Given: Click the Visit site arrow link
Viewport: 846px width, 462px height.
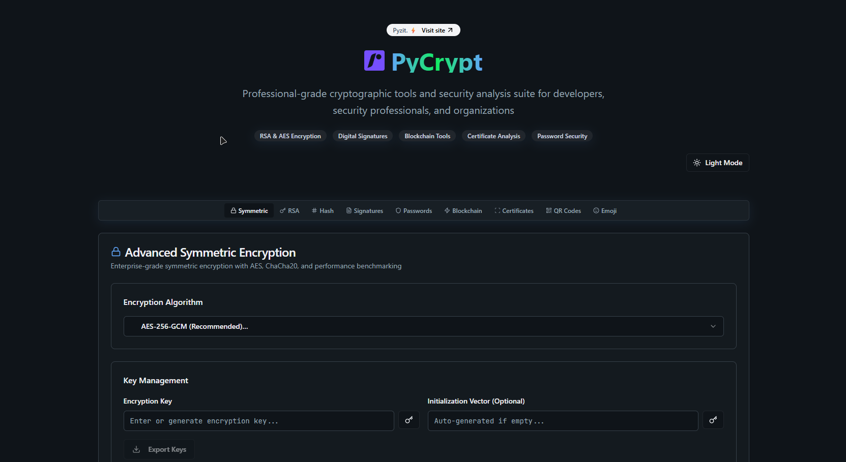Looking at the screenshot, I should tap(437, 30).
